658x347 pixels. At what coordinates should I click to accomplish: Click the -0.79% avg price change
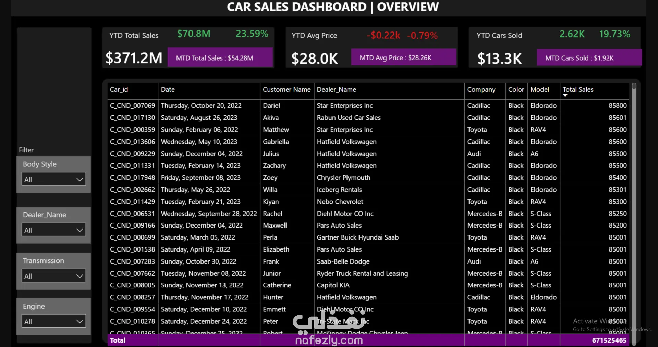(x=422, y=35)
